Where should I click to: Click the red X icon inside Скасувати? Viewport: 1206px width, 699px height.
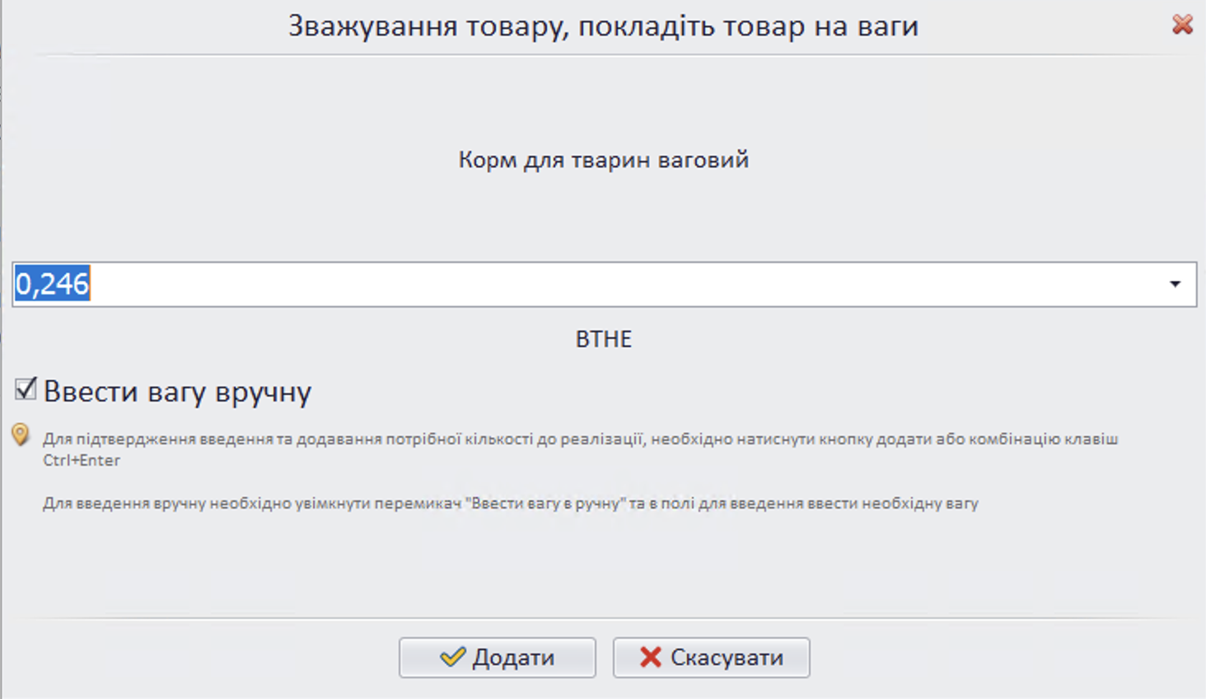pos(652,657)
